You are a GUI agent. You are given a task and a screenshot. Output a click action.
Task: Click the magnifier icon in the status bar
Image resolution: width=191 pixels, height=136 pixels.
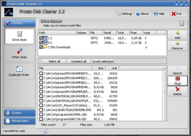coord(46,131)
